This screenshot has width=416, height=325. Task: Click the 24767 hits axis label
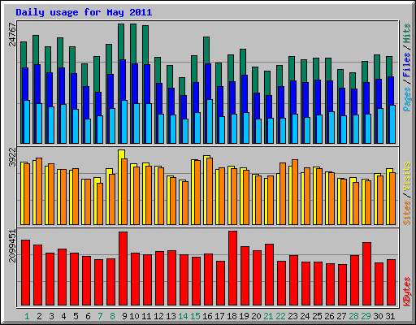tap(12, 35)
